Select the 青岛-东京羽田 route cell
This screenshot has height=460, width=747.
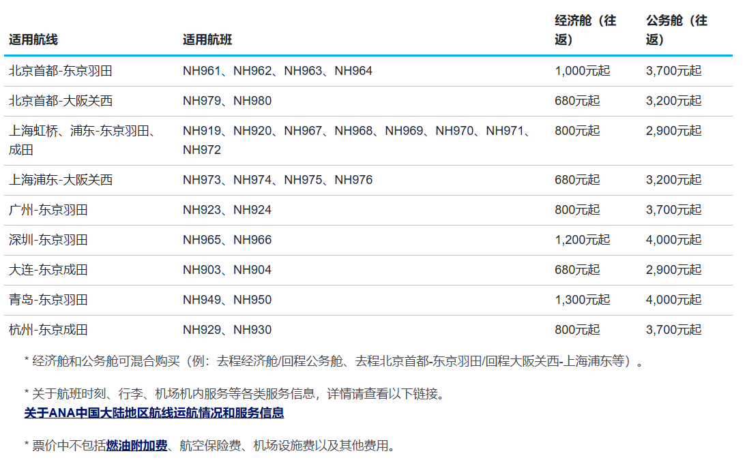tap(48, 300)
